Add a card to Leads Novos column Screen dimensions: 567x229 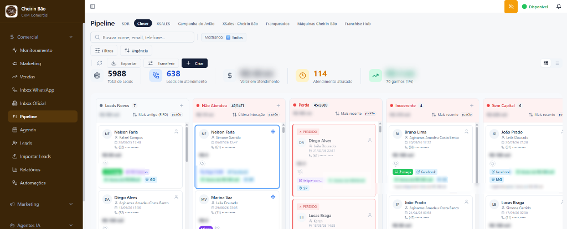(182, 105)
